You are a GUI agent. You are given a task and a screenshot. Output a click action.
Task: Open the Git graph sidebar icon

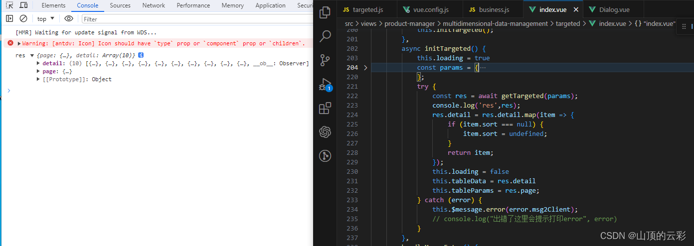click(x=325, y=156)
